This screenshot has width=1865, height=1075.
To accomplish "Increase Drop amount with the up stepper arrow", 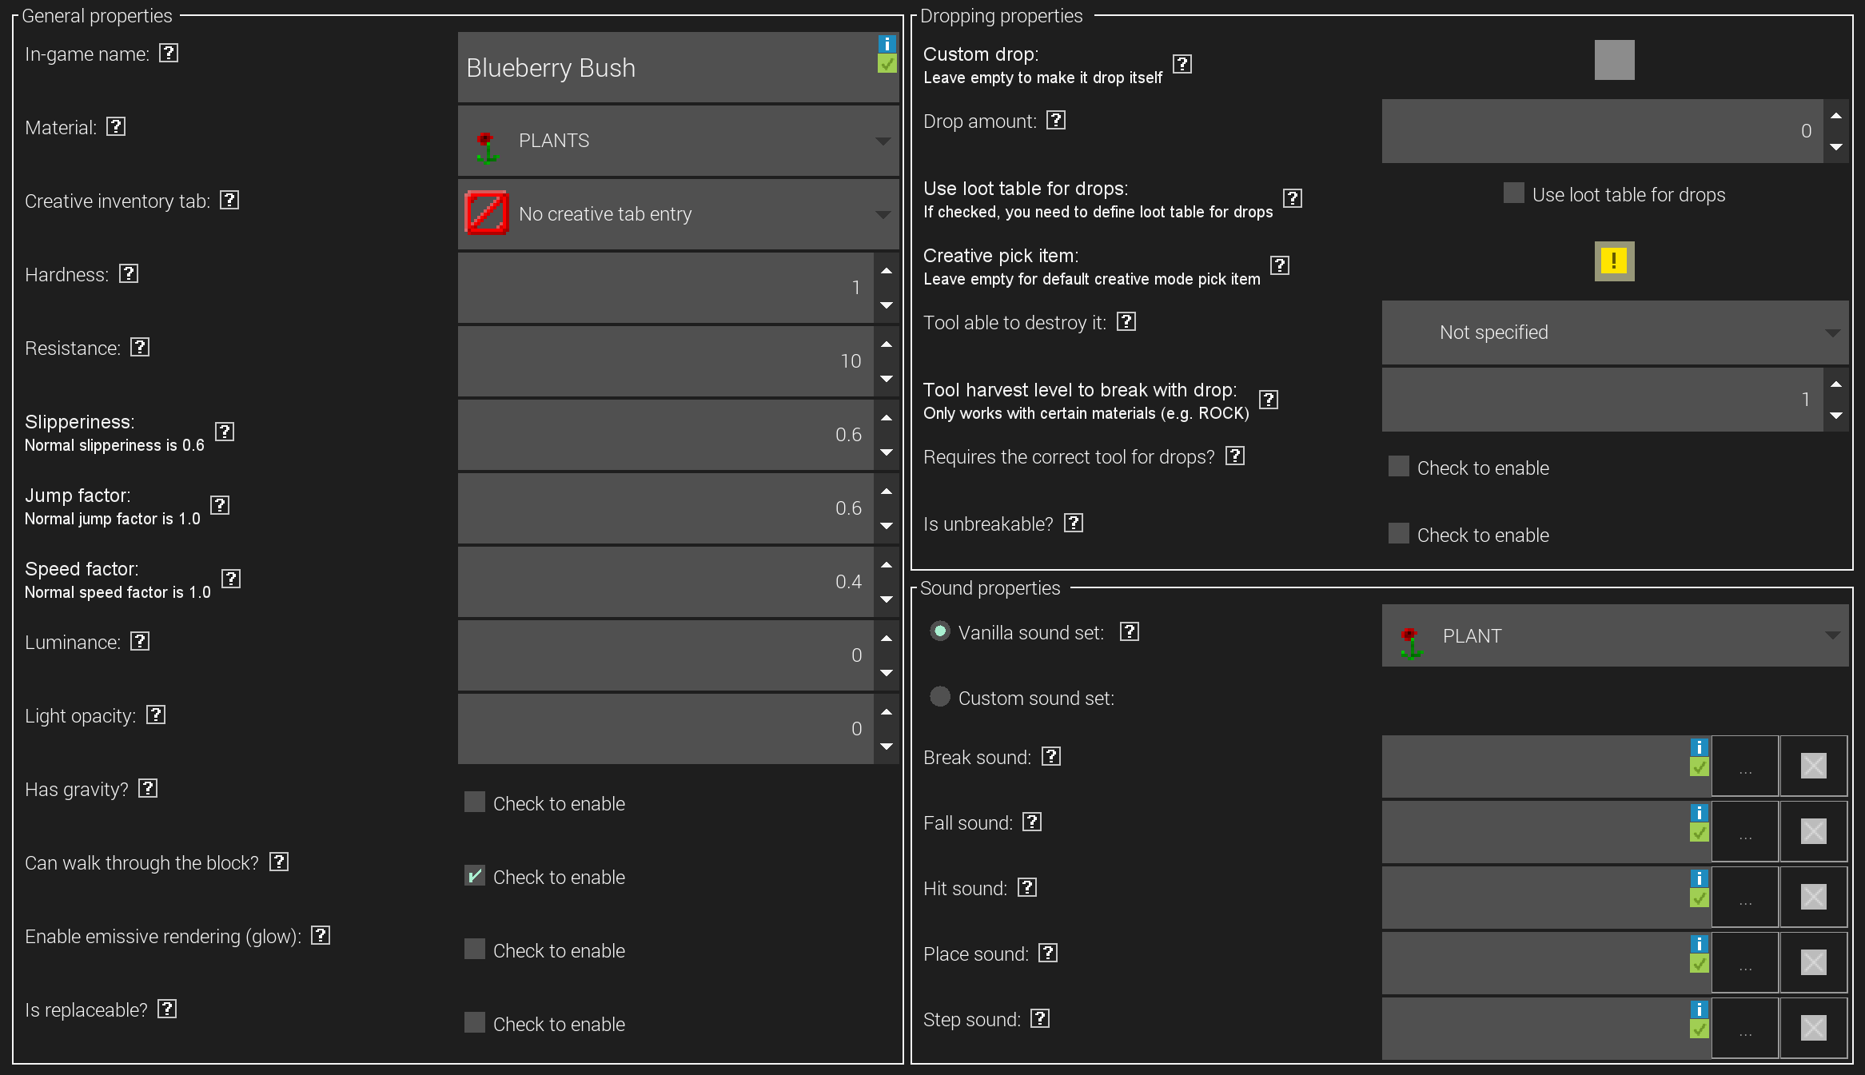I will (x=1835, y=116).
